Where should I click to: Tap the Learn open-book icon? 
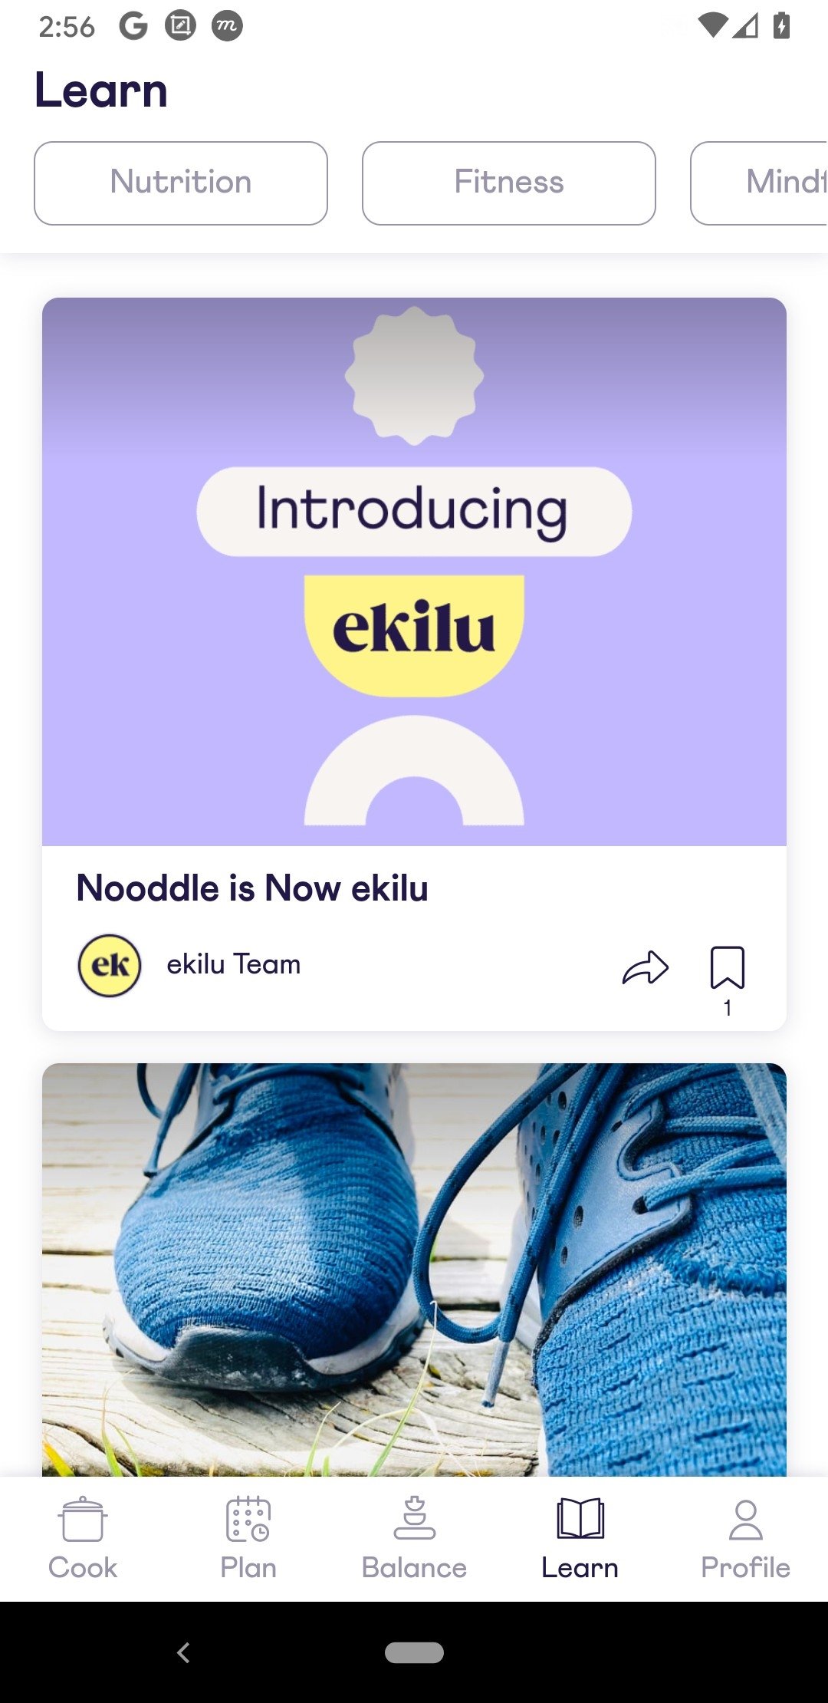tap(580, 1518)
